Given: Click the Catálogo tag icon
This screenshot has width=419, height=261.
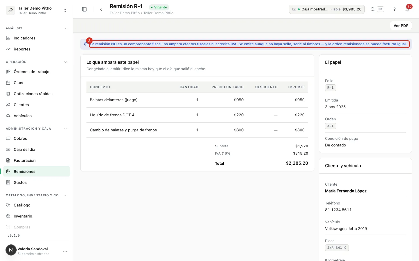Looking at the screenshot, I should click(x=8, y=205).
